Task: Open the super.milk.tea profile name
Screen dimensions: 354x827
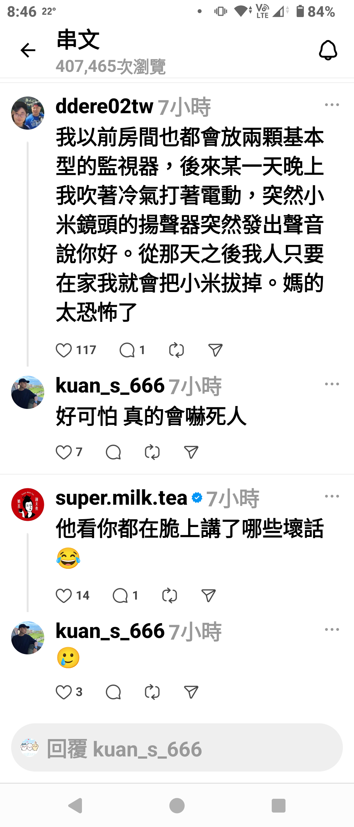Action: click(x=121, y=498)
